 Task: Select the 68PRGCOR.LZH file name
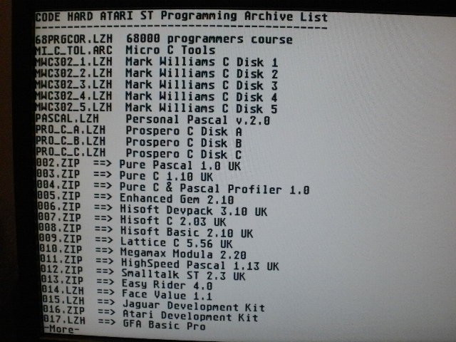[74, 39]
